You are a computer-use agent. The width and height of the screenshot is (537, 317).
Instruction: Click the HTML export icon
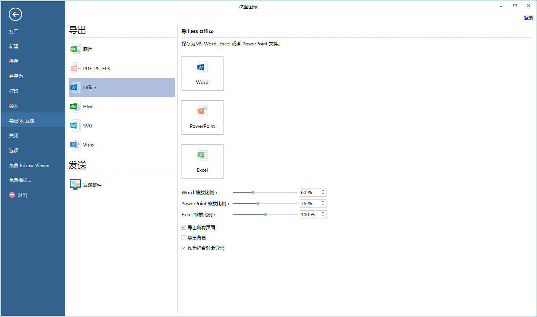tap(75, 106)
